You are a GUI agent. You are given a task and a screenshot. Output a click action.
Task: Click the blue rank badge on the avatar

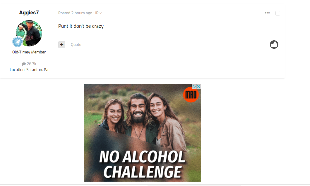pyautogui.click(x=17, y=42)
